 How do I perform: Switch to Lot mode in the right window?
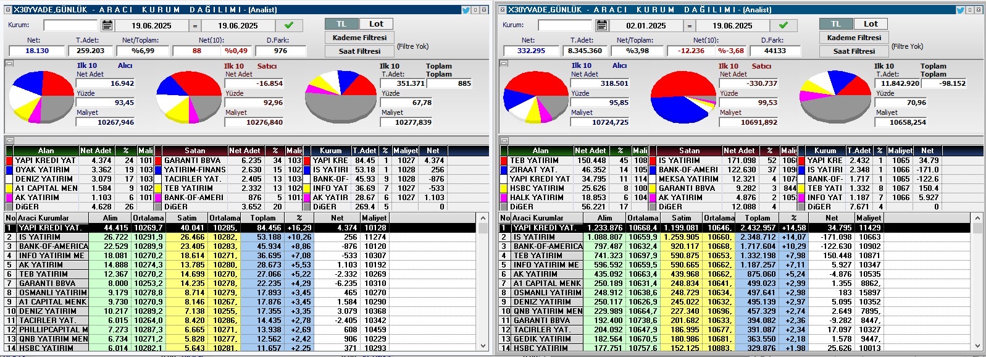click(871, 24)
